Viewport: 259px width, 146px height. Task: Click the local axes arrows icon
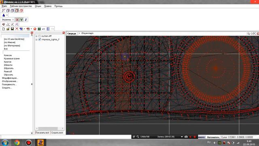[8, 24]
